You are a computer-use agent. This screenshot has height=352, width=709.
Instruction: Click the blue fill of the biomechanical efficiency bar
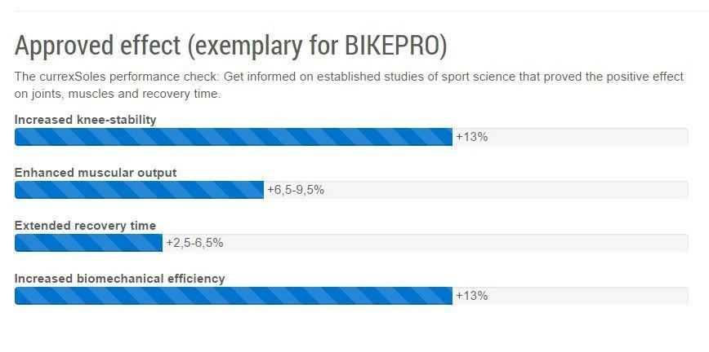(x=233, y=296)
